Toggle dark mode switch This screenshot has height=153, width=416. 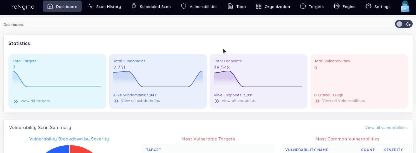click(x=404, y=24)
